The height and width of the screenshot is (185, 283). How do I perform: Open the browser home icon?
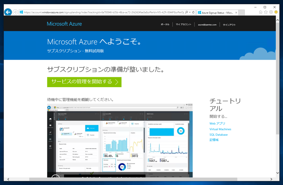[261, 12]
